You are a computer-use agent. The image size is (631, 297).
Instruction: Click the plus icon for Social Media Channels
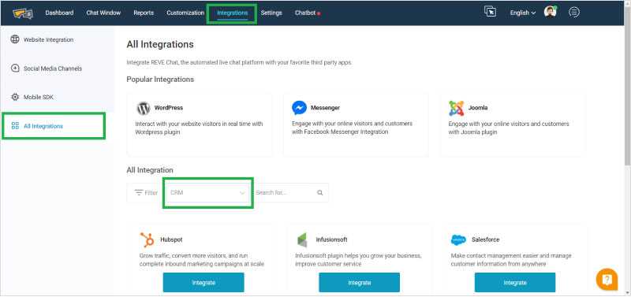pyautogui.click(x=15, y=69)
